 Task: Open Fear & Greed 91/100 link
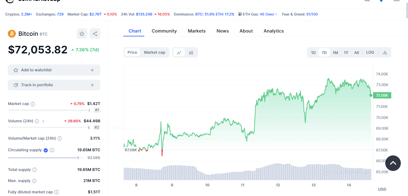[x=312, y=14]
